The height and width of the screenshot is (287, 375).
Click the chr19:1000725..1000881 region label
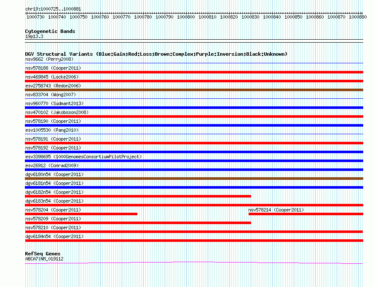[x=53, y=9]
